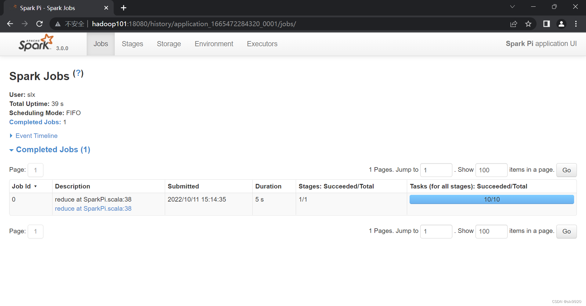Screen dimensions: 586x306
Task: Click the submitted time 2022/10/11 15:14:35
Action: 197,199
